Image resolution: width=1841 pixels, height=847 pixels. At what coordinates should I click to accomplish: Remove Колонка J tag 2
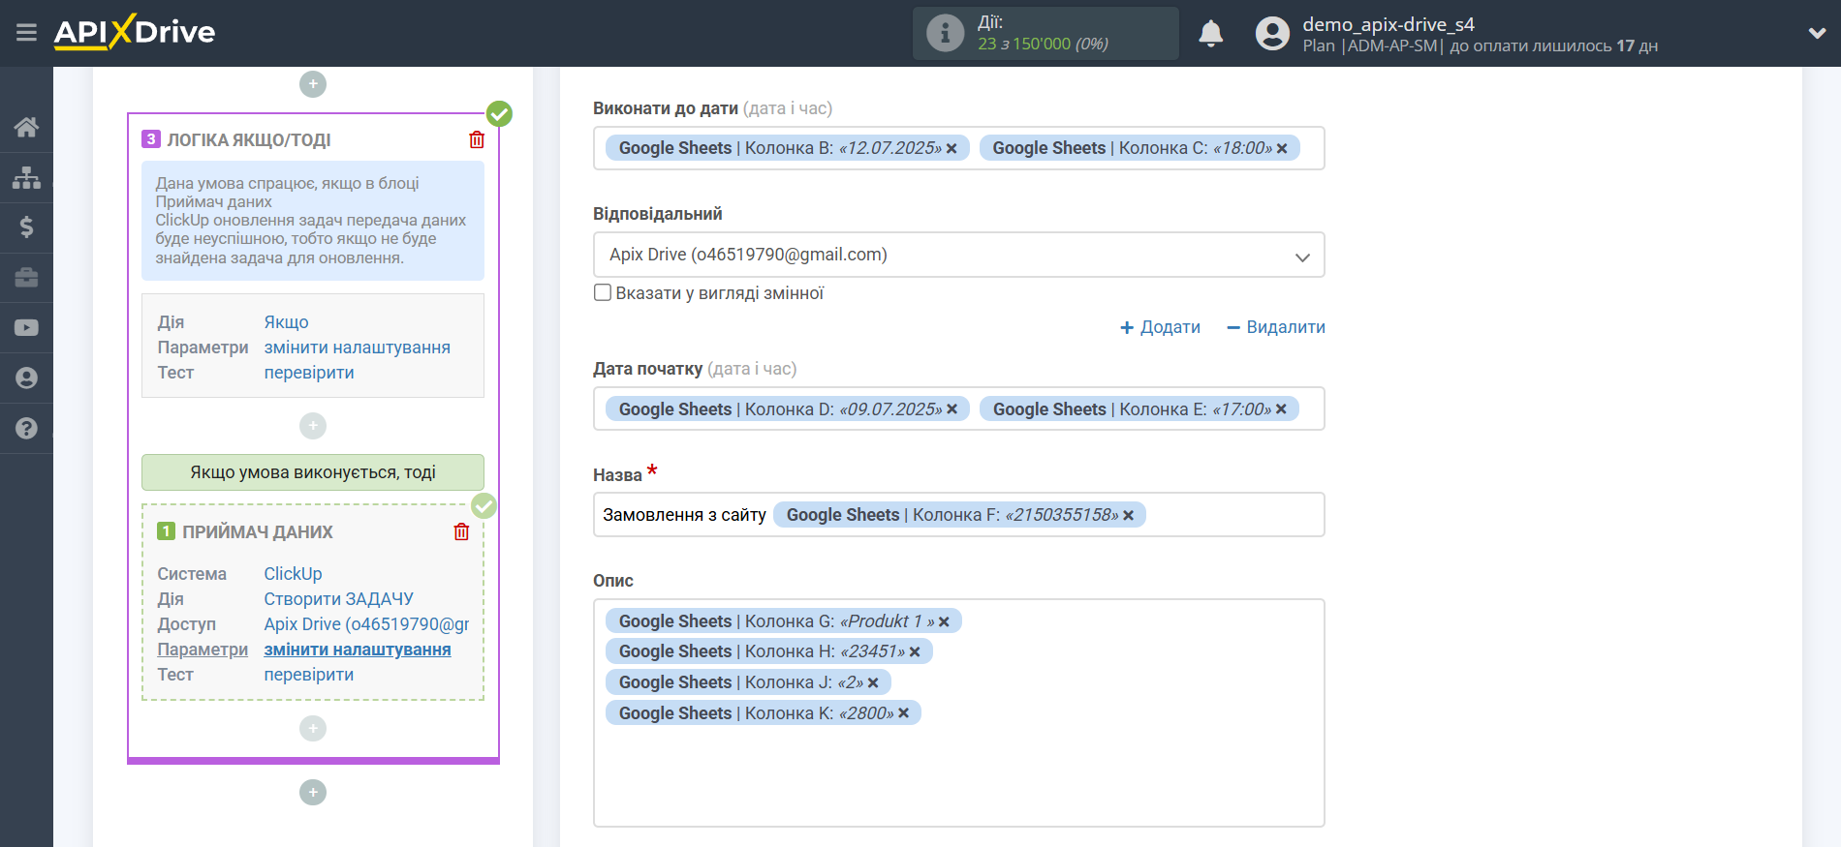coord(873,682)
